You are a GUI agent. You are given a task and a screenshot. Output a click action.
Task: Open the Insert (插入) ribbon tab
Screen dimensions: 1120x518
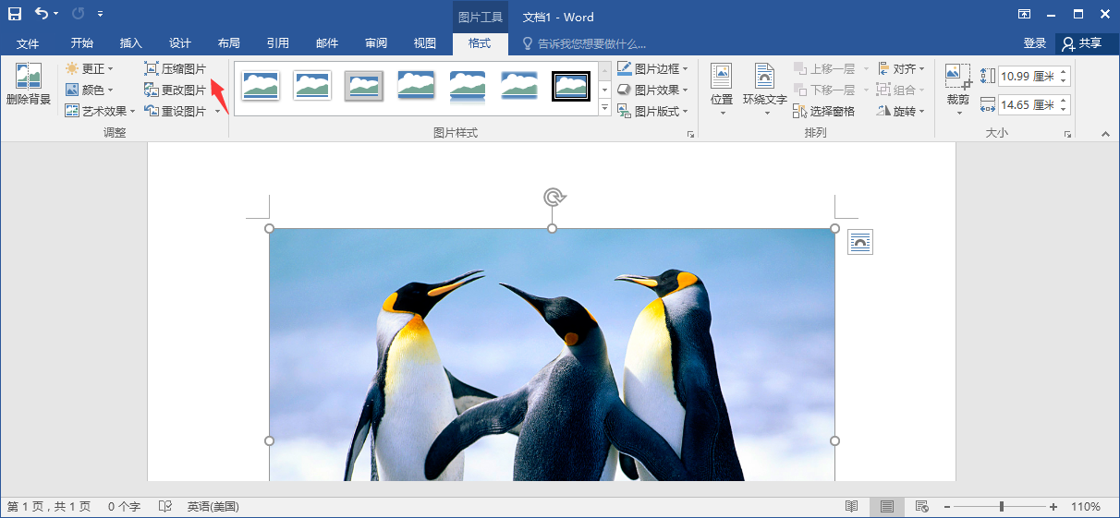pos(131,43)
